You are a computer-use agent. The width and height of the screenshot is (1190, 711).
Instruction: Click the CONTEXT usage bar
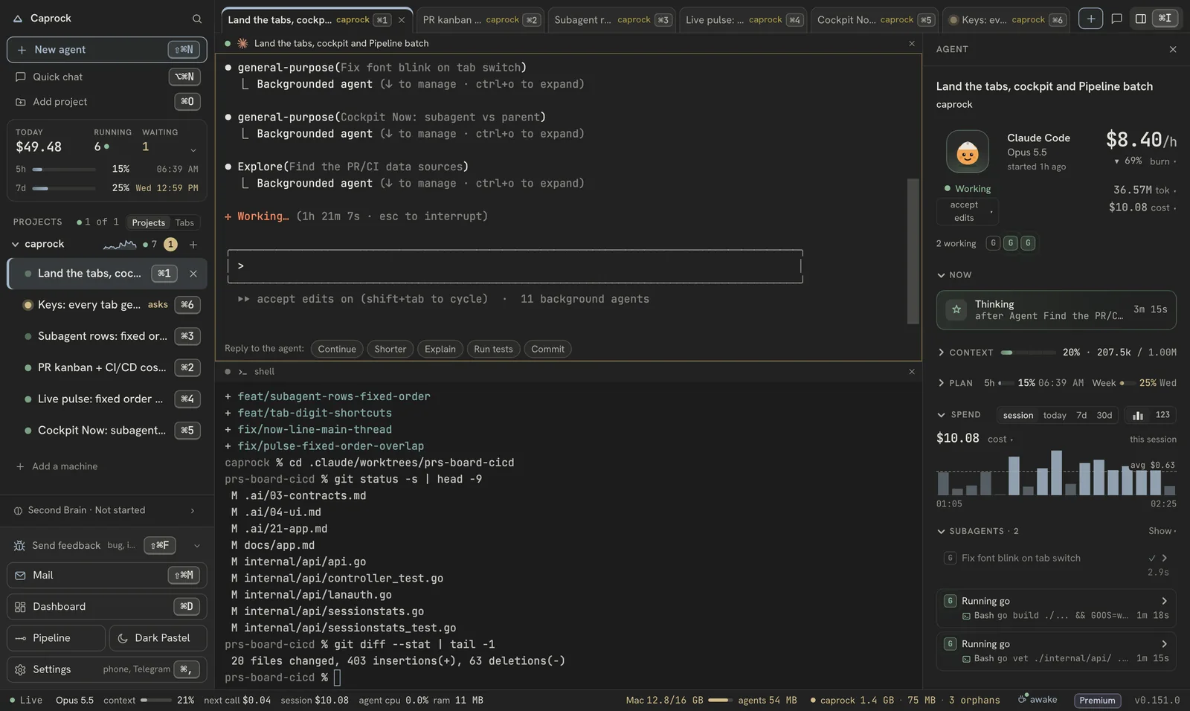click(1028, 353)
